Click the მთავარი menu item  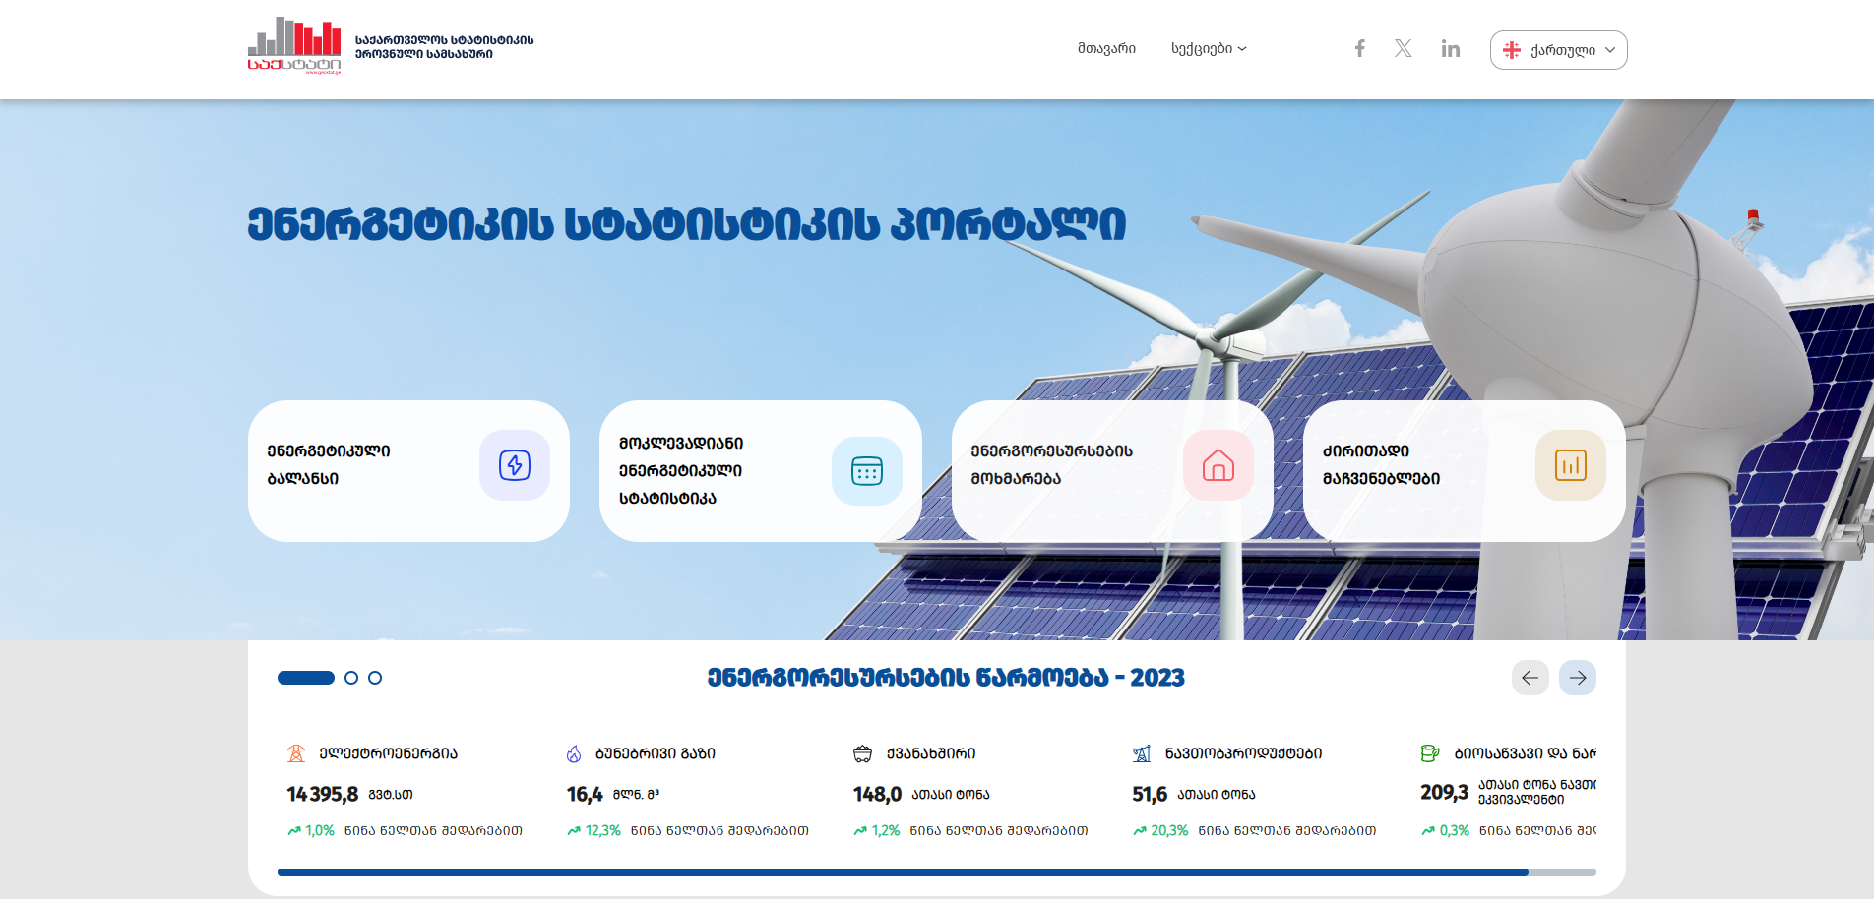(x=1106, y=48)
